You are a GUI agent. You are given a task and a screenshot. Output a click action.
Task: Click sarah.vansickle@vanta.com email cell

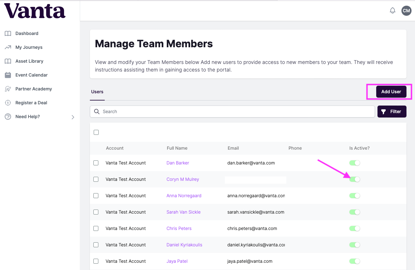256,212
